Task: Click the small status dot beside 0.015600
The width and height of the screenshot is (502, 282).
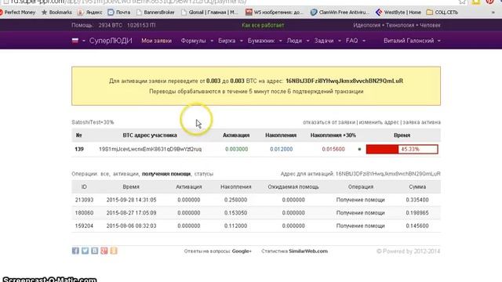Action: [x=359, y=150]
